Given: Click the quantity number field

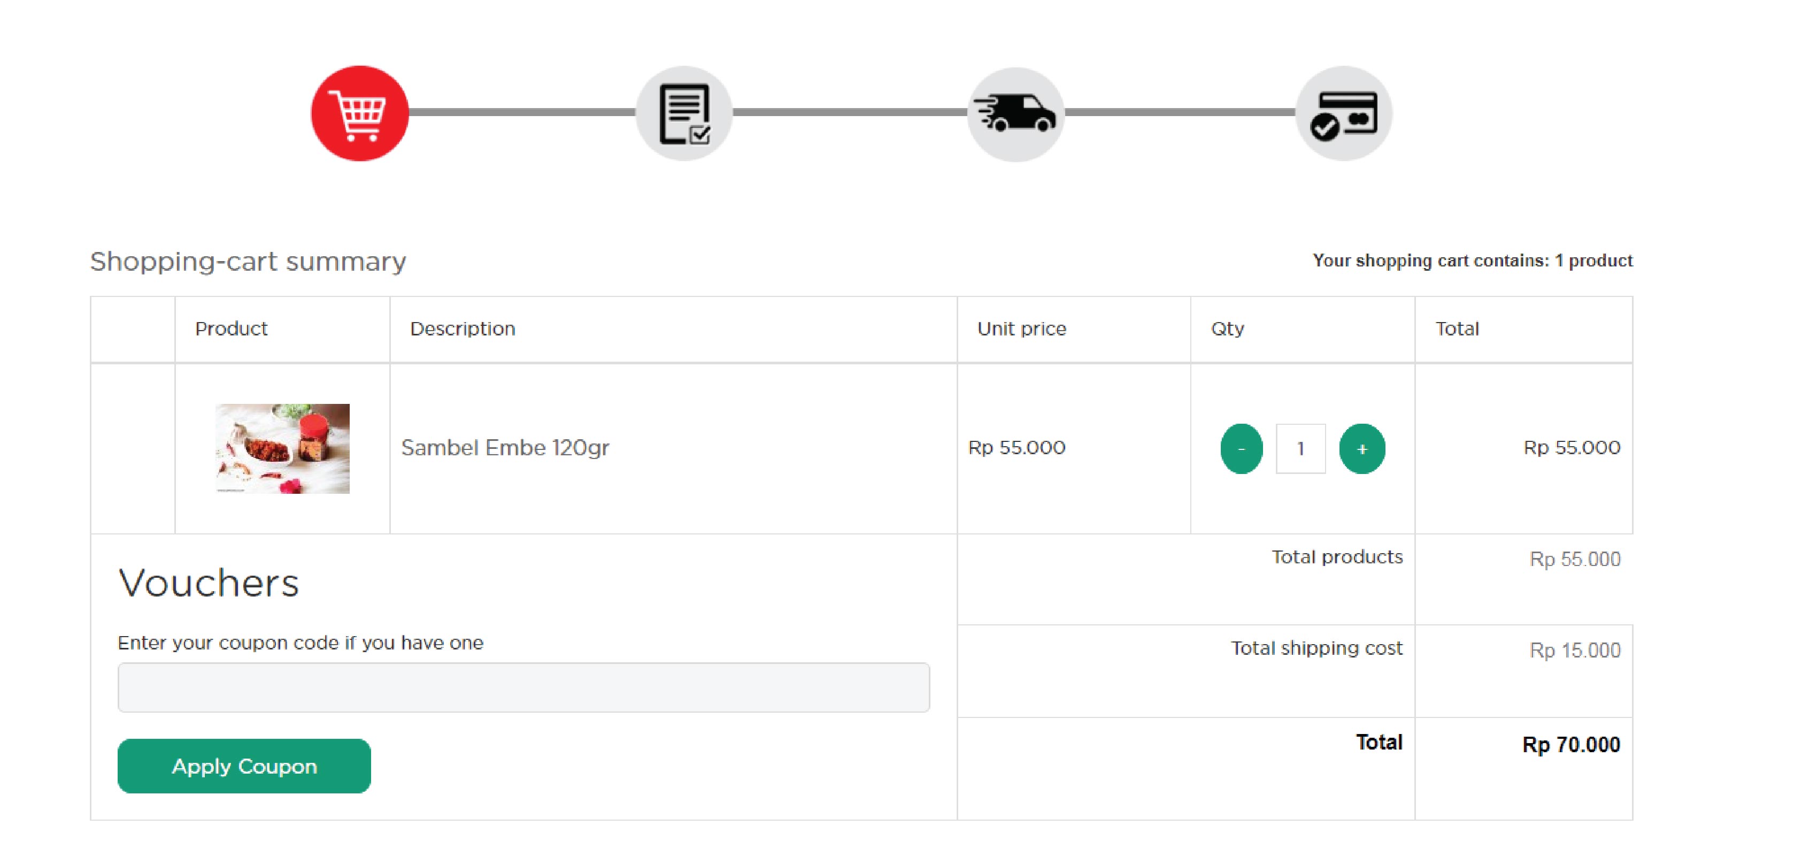Looking at the screenshot, I should tap(1300, 449).
